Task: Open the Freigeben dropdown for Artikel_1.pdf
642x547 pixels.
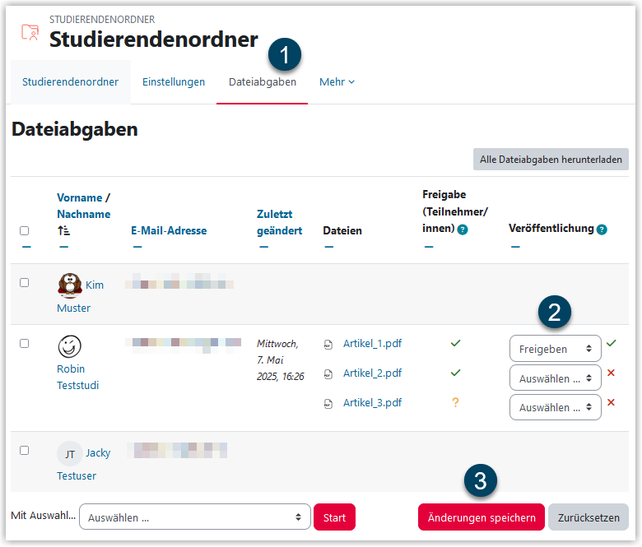Action: click(x=556, y=349)
